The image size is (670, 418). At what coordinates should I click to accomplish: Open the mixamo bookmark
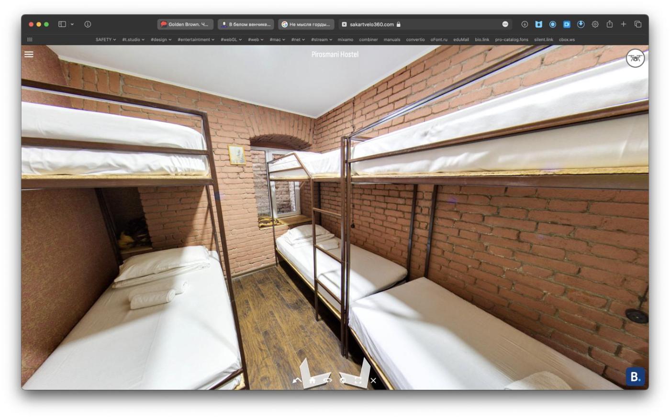[345, 40]
